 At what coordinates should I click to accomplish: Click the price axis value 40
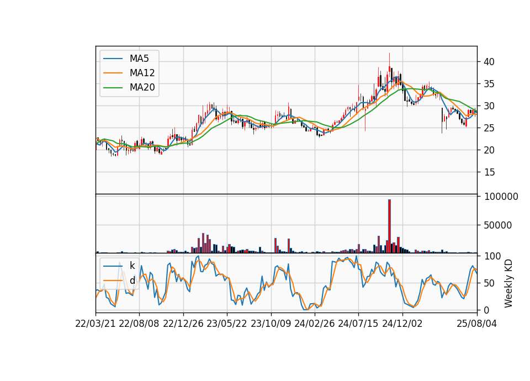point(489,62)
